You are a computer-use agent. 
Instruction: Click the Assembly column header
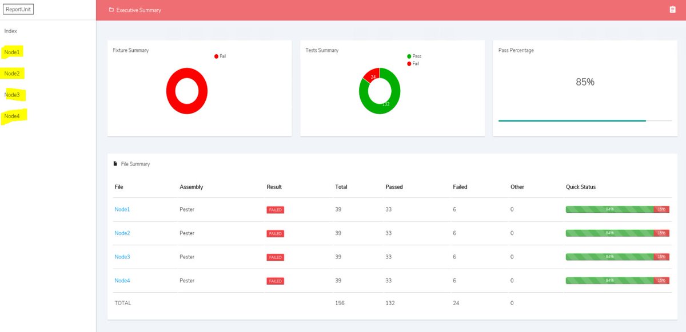coord(192,187)
